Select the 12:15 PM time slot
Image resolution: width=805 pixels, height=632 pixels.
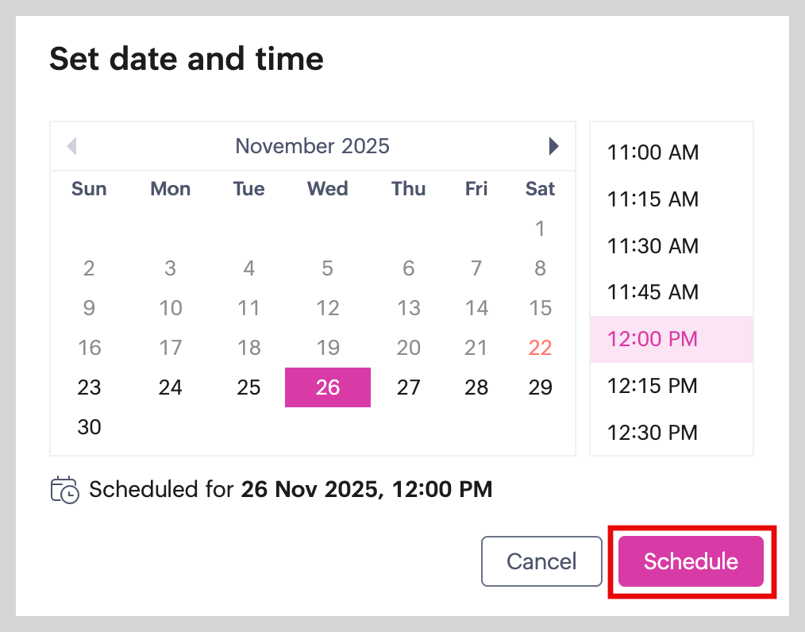[653, 386]
